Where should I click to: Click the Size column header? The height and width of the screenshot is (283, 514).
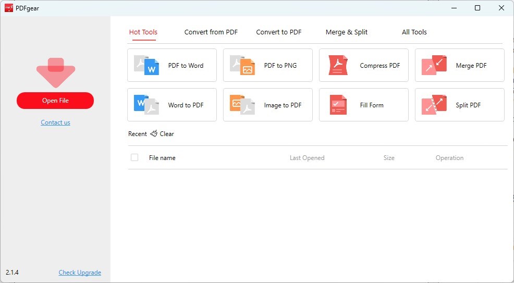click(x=388, y=158)
